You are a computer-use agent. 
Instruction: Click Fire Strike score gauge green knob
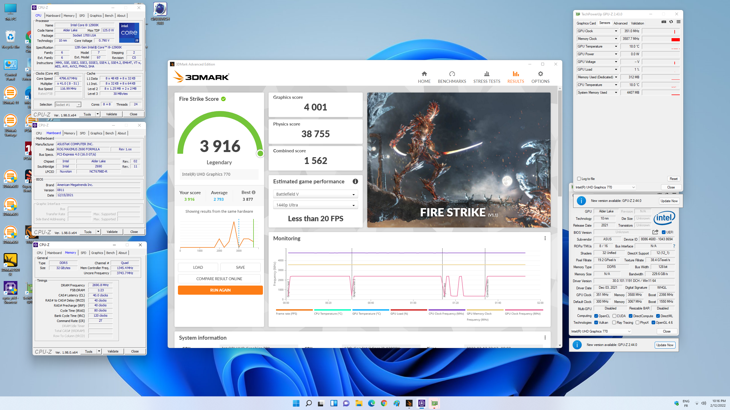pyautogui.click(x=260, y=154)
